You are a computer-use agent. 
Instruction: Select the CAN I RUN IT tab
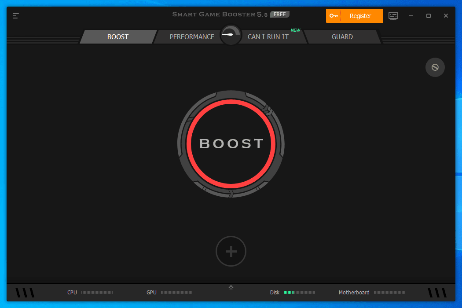[x=268, y=37]
